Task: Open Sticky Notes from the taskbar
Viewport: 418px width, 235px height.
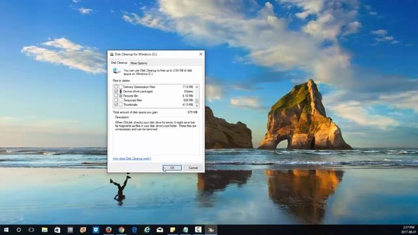Action: [x=172, y=230]
